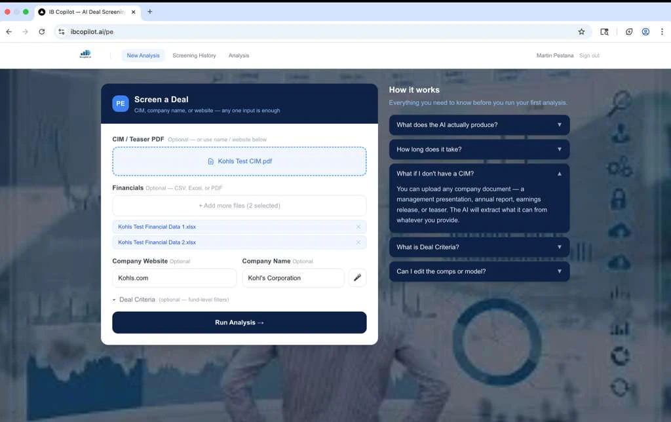Click '+ Add more files (2 selected)'

(239, 206)
